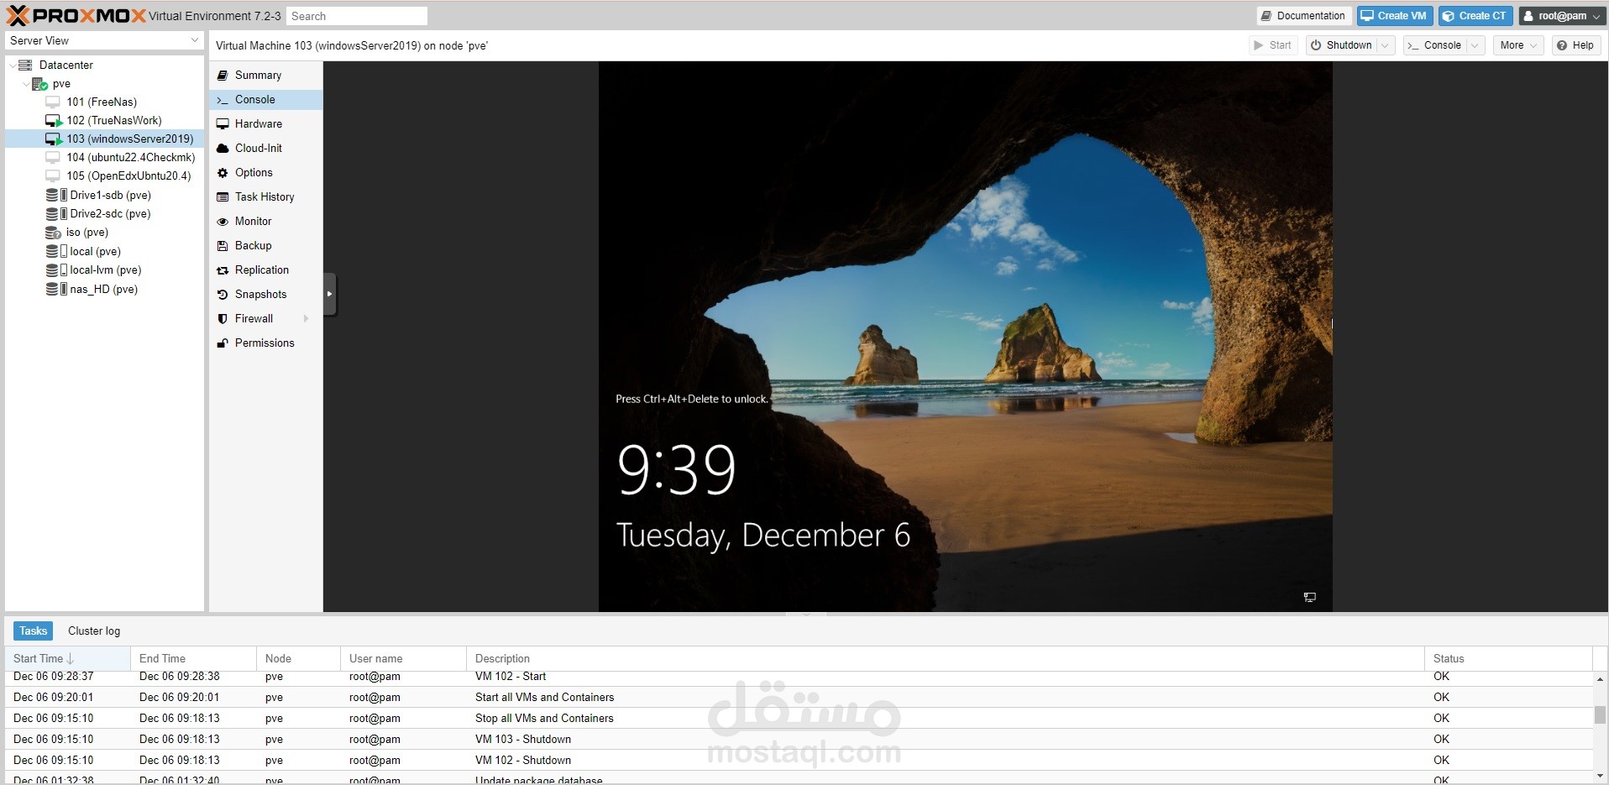The width and height of the screenshot is (1609, 785).
Task: Select the 'VM 103 - Shutdown' task row
Action: pos(799,739)
